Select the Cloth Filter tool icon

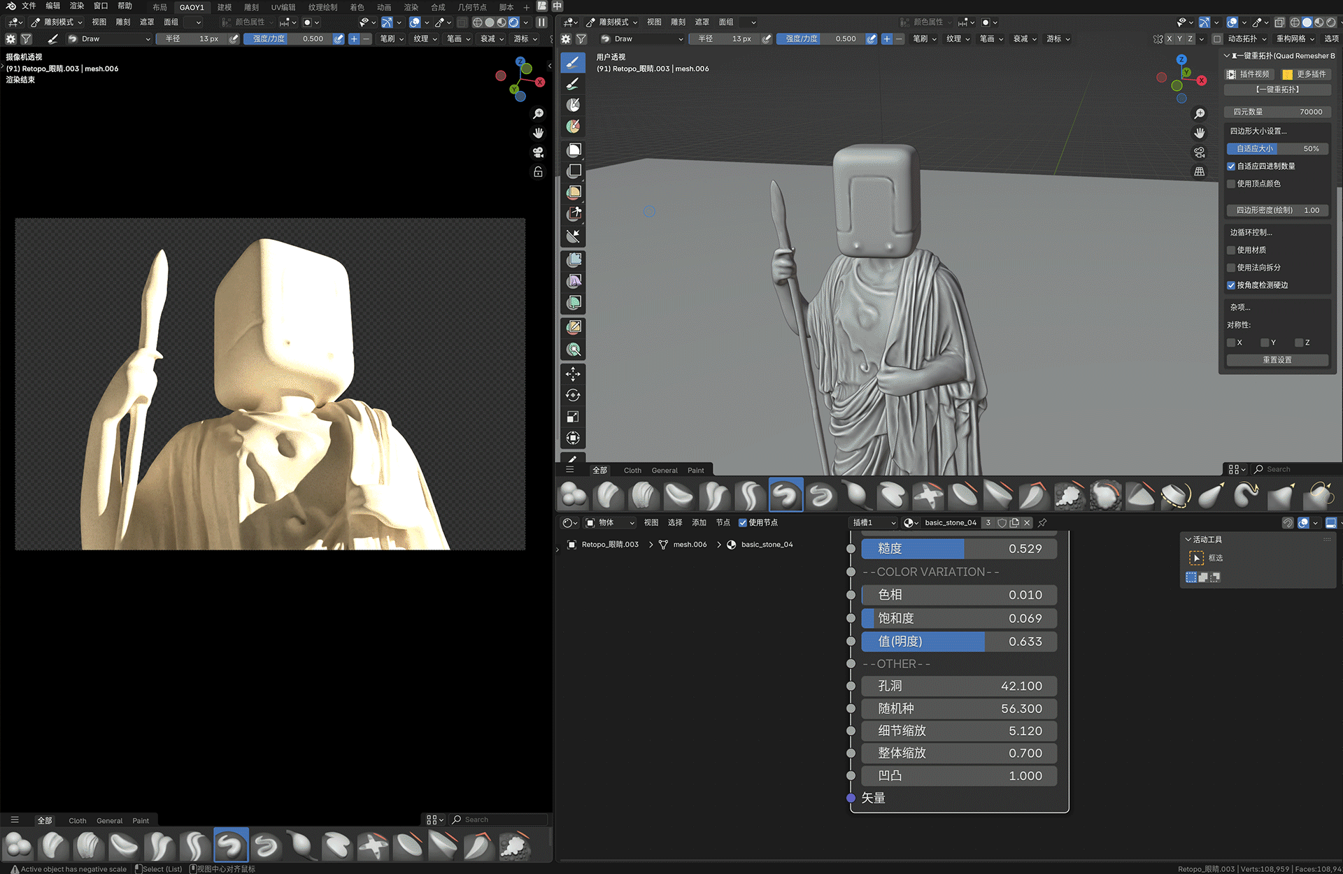pyautogui.click(x=574, y=281)
